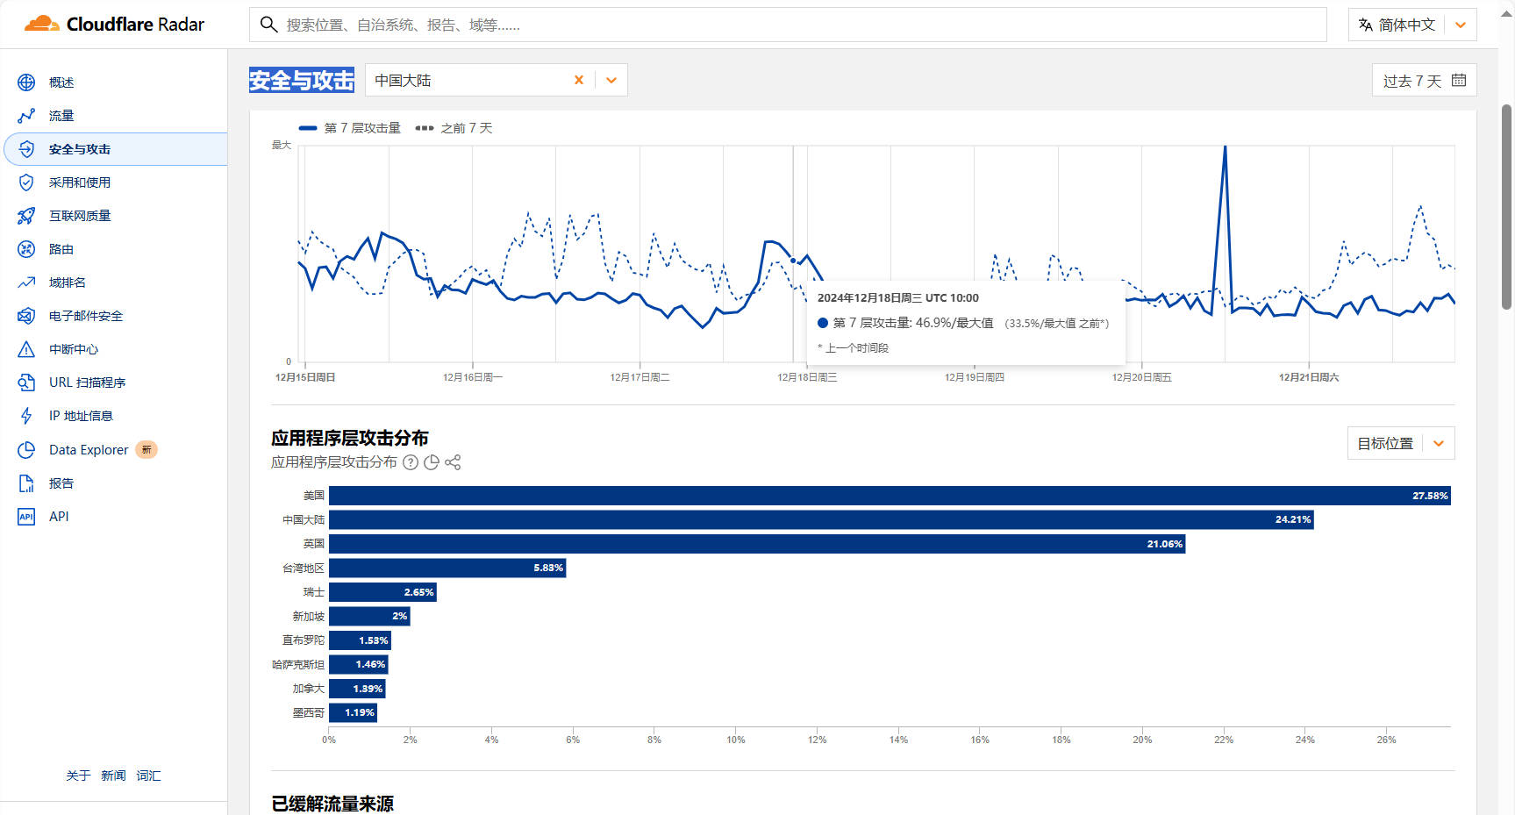
Task: Open the 报告 document icon
Action: pyautogui.click(x=26, y=483)
